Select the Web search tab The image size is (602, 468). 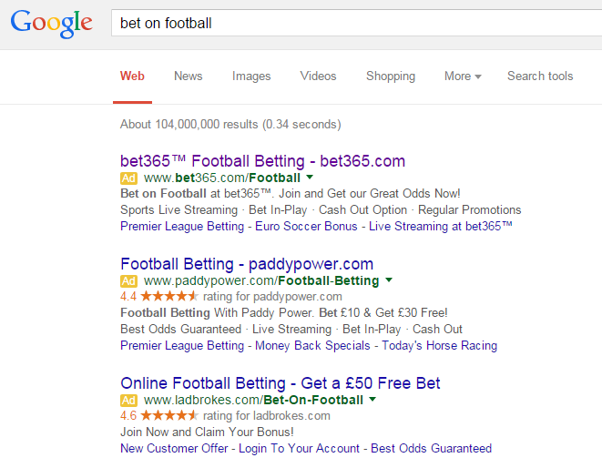(x=132, y=76)
